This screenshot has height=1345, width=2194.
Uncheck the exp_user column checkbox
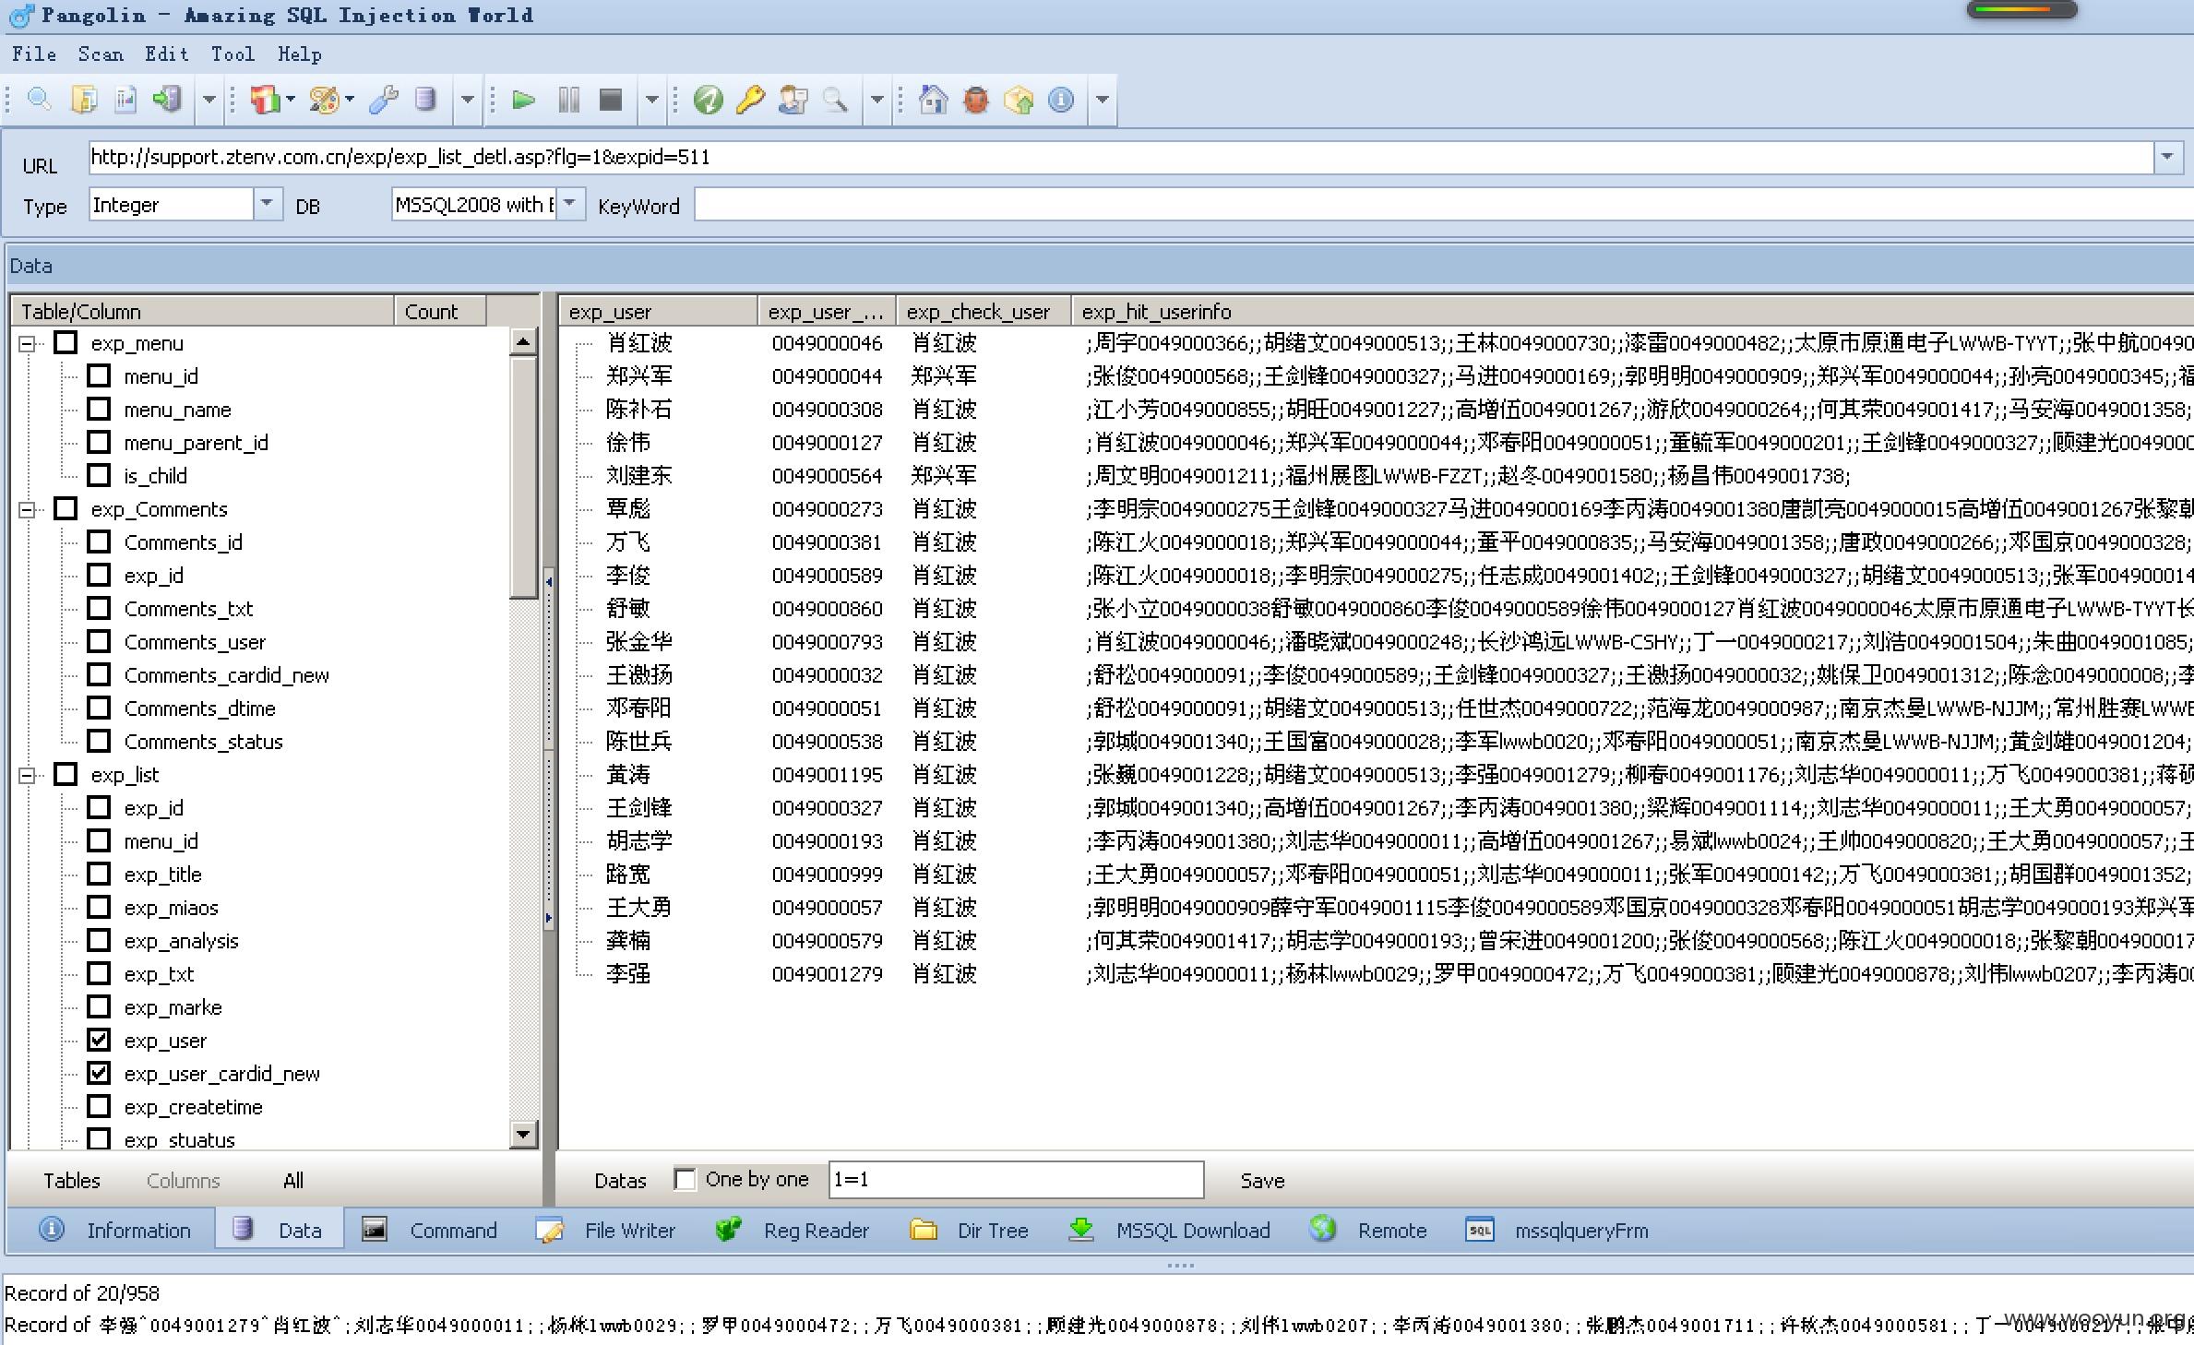99,1040
